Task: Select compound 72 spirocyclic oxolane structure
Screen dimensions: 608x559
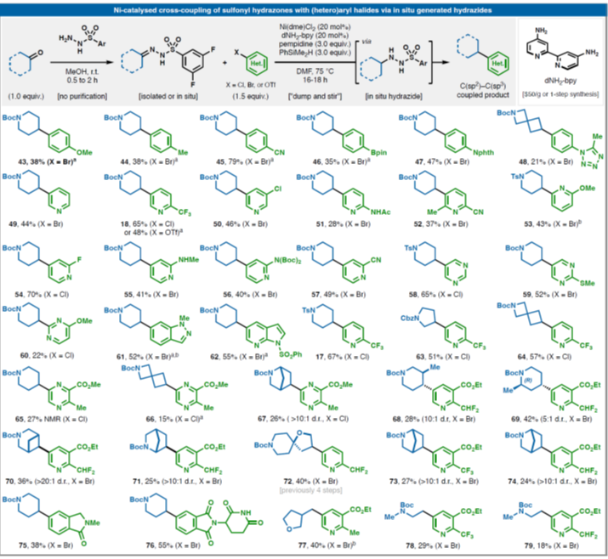Action: point(310,454)
